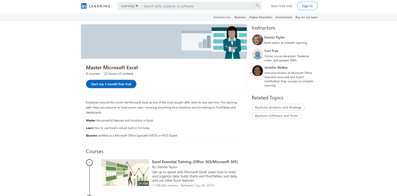Click the search magnifying glass icon
The width and height of the screenshot is (397, 196).
(257, 6)
